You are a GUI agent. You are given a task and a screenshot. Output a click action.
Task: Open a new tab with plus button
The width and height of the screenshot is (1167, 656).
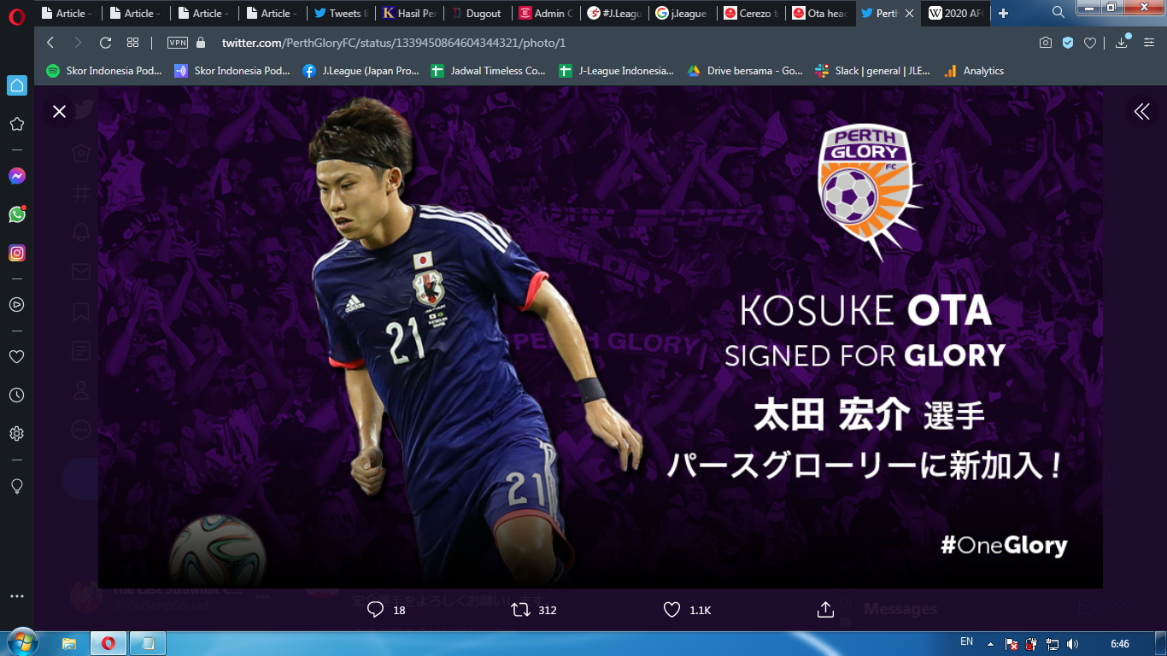point(1003,13)
